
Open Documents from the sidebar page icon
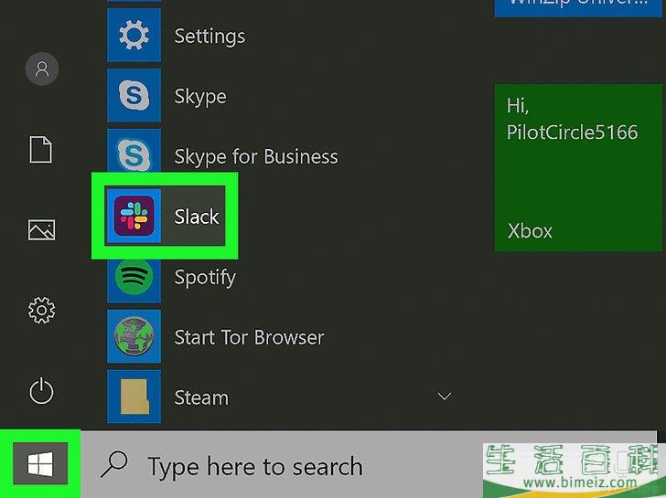pos(41,149)
